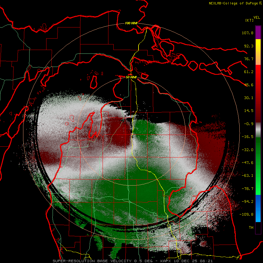Select the 107.8 velocity scale value
The height and width of the screenshot is (263, 263).
click(x=248, y=33)
